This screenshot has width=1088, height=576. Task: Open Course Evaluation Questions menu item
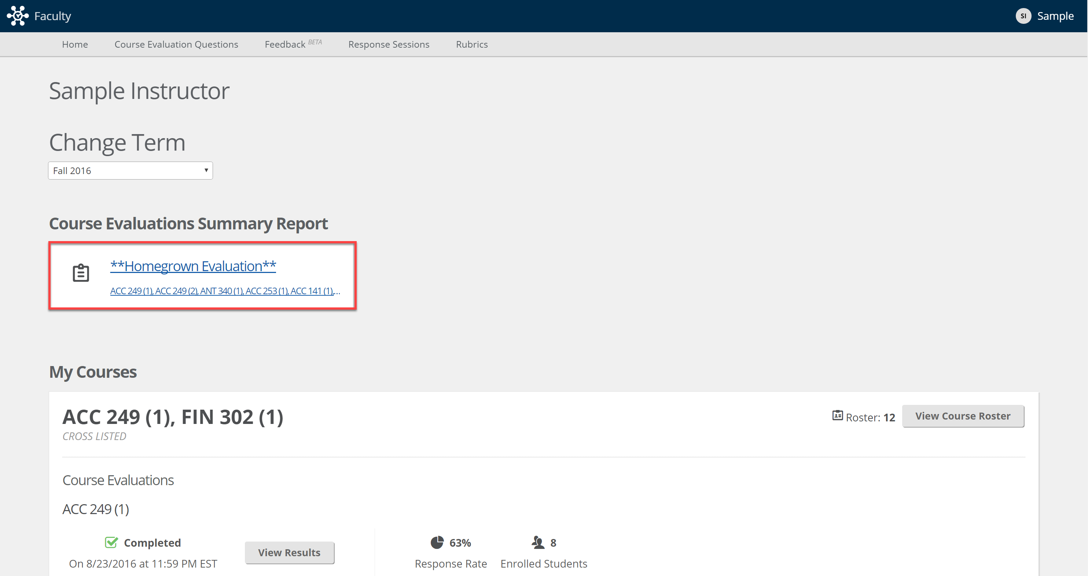[x=176, y=44]
